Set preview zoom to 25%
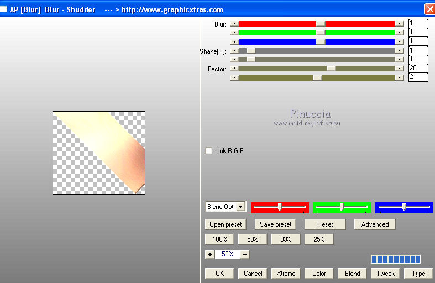This screenshot has width=435, height=283. pyautogui.click(x=319, y=239)
